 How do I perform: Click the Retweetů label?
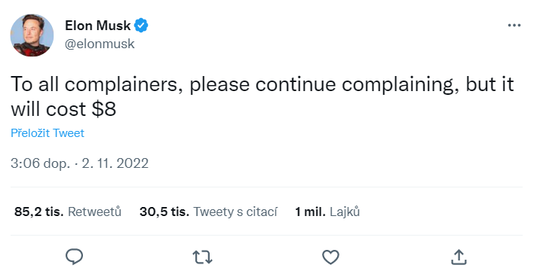94,212
